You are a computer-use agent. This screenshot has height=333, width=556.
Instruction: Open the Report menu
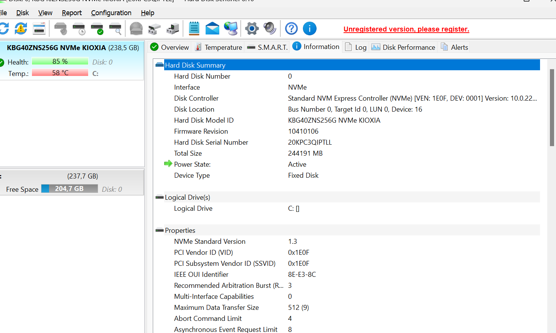click(x=71, y=13)
